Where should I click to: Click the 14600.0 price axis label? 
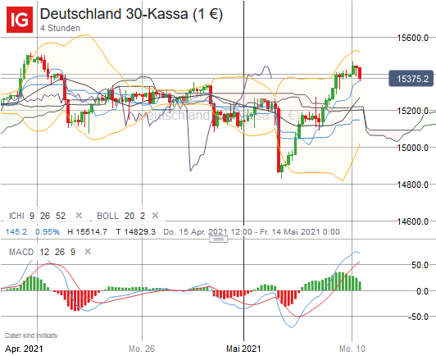pos(413,221)
